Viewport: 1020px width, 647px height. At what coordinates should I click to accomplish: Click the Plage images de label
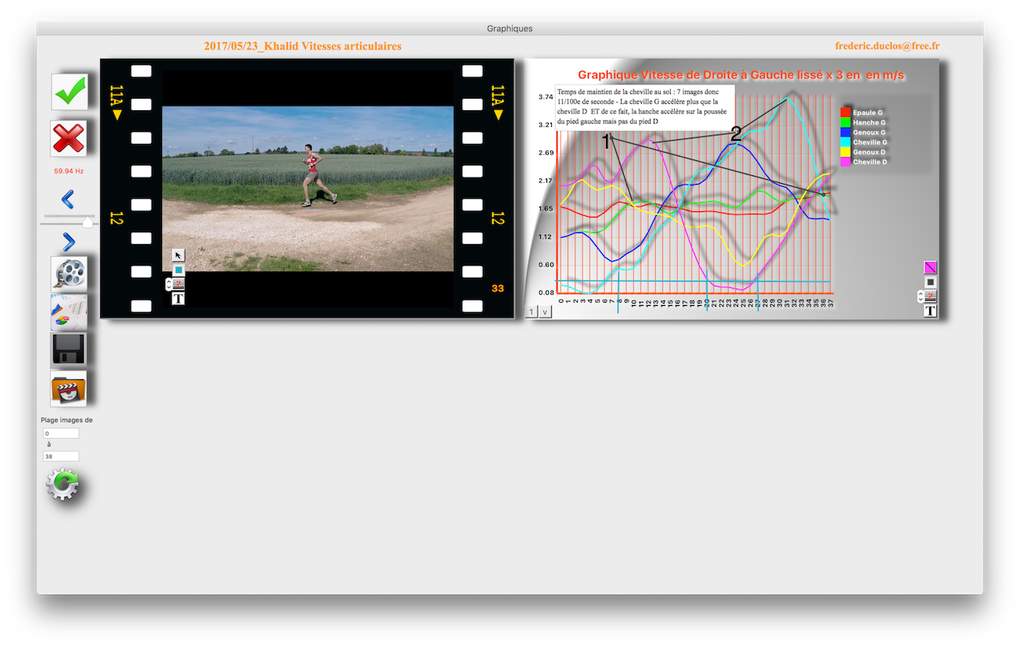pyautogui.click(x=67, y=420)
